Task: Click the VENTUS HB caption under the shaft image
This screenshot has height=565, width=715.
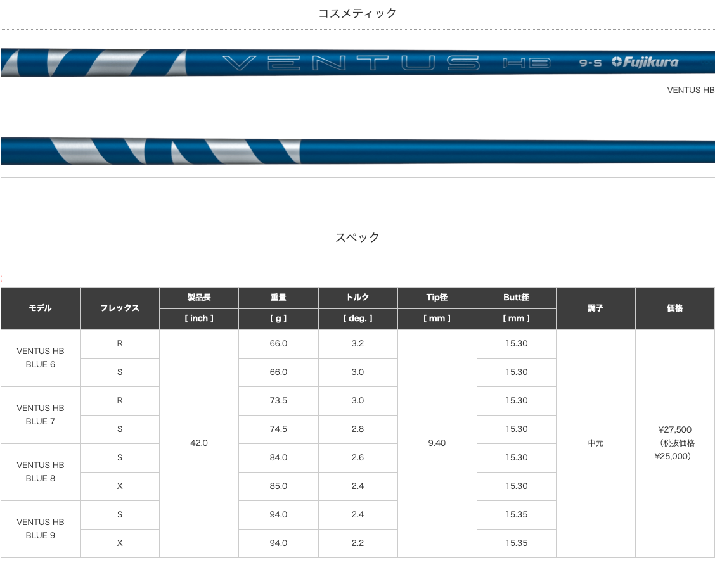Action: click(x=690, y=90)
